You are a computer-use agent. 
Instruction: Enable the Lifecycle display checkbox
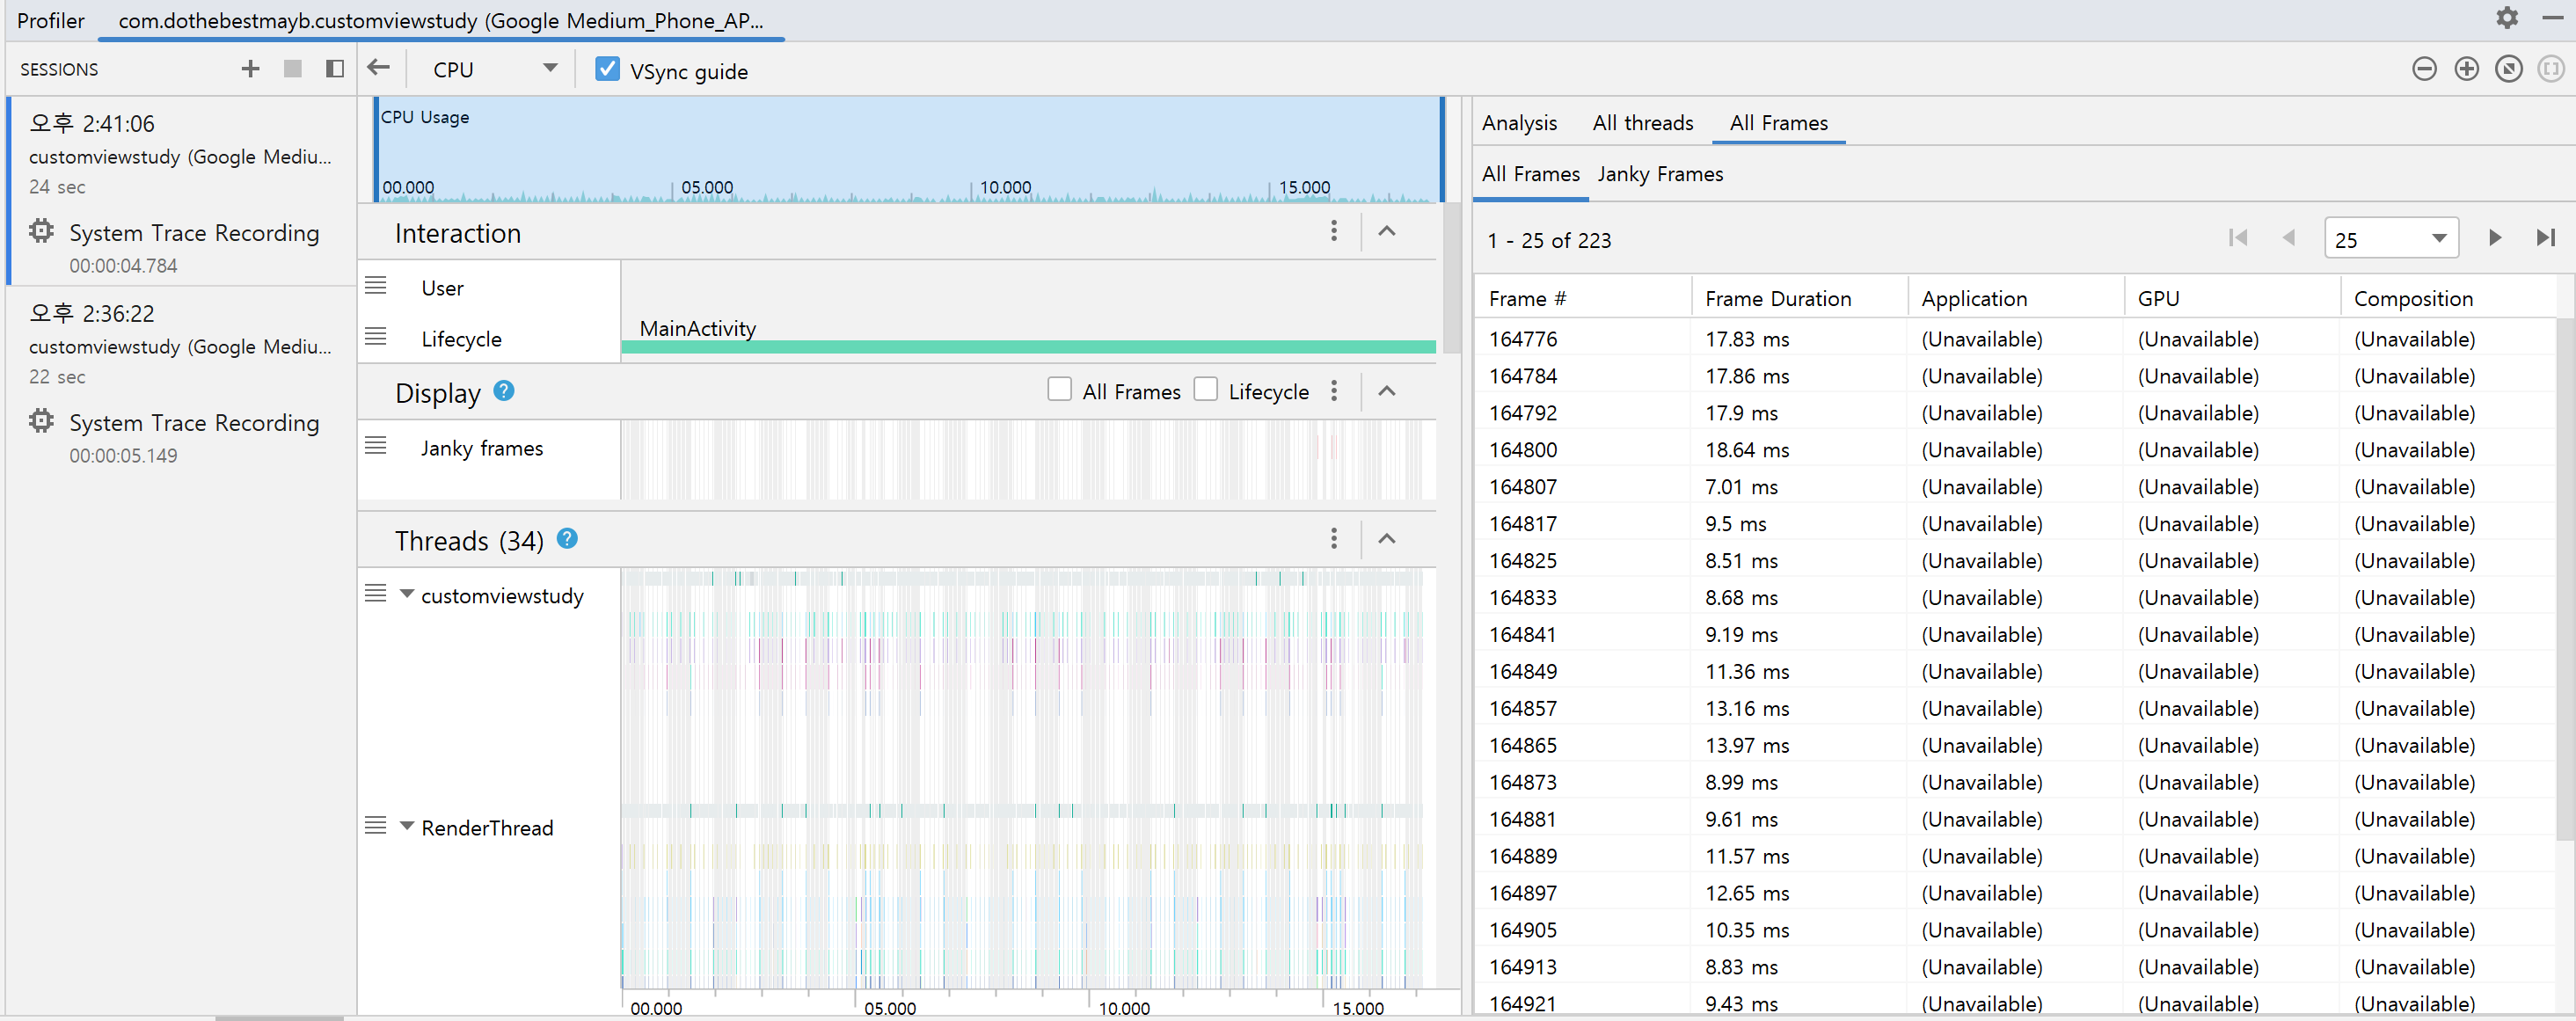tap(1206, 390)
